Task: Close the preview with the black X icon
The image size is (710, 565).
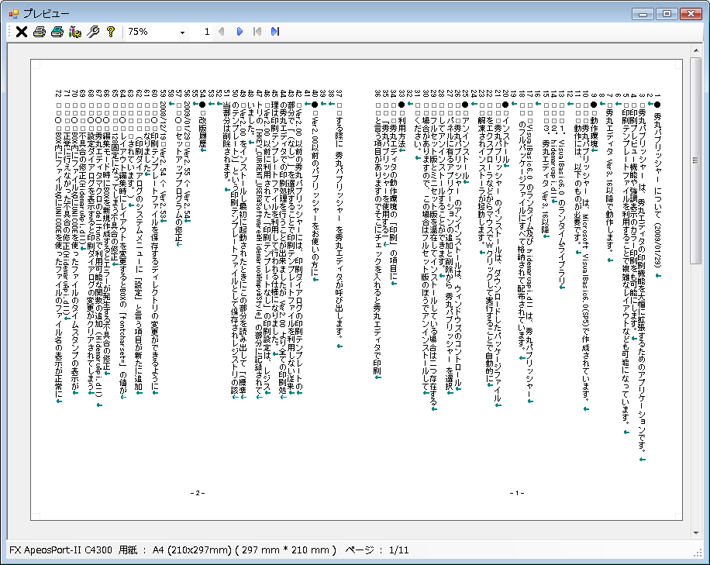Action: [x=21, y=32]
